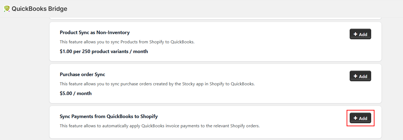Click the Product Sync feature description text

point(127,42)
